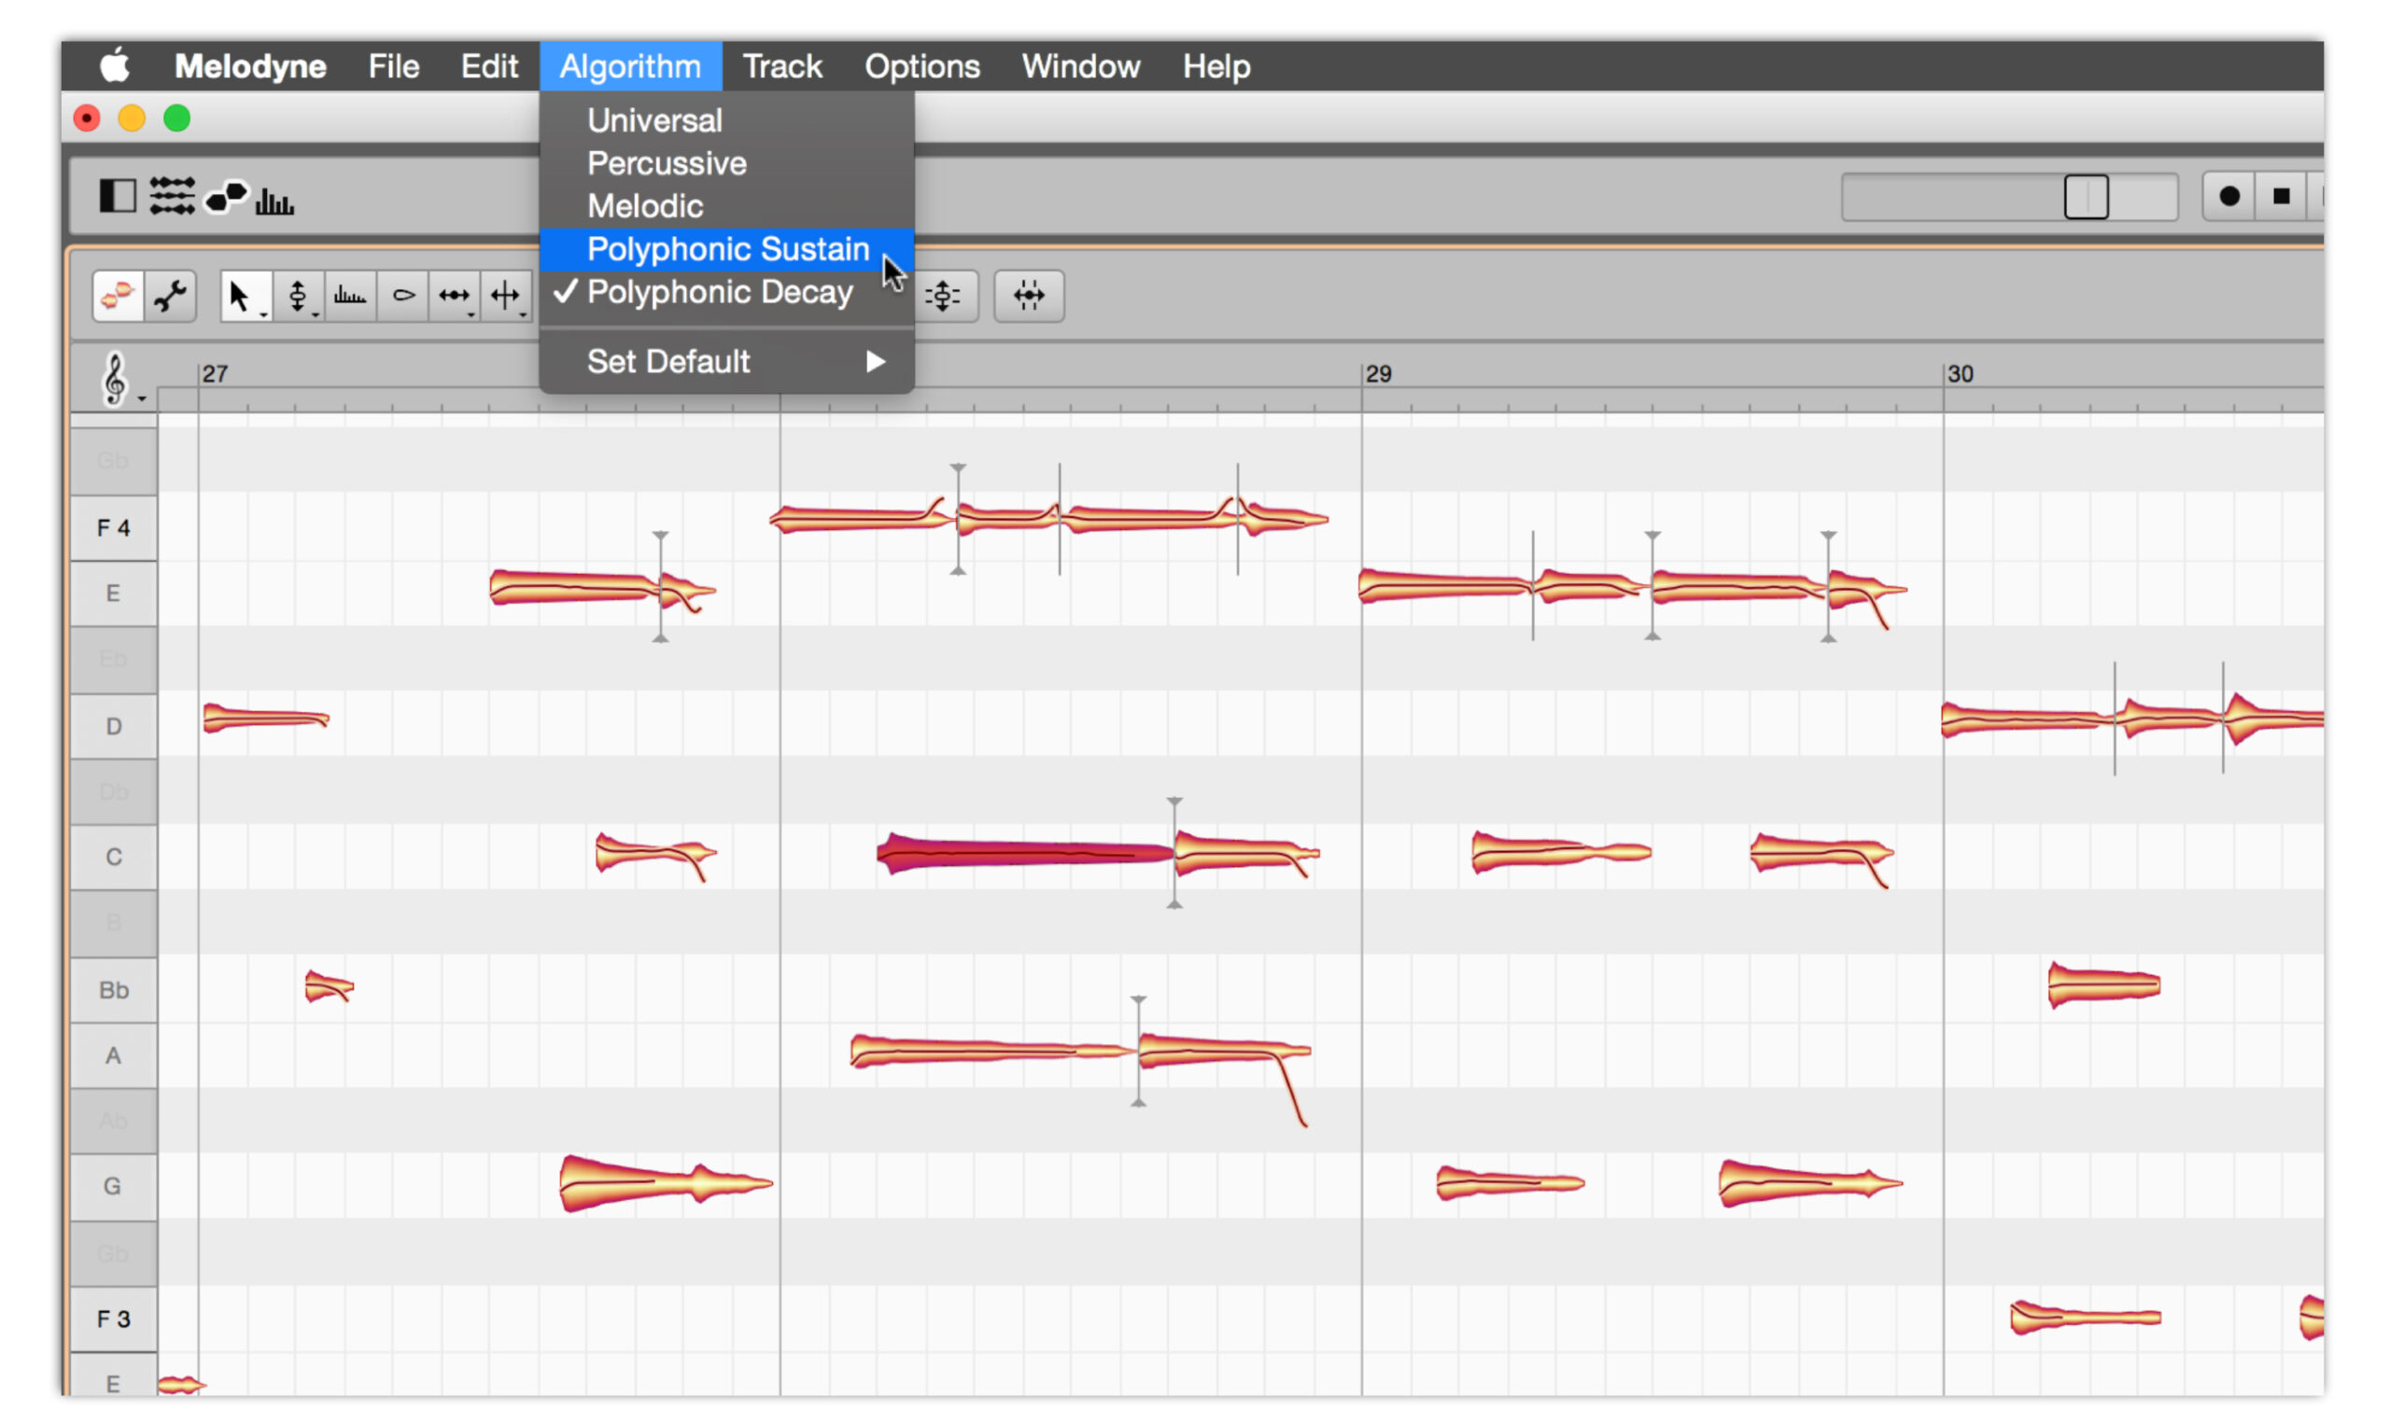The image size is (2390, 1424).
Task: Click the D pitch ruler key
Action: coord(113,726)
